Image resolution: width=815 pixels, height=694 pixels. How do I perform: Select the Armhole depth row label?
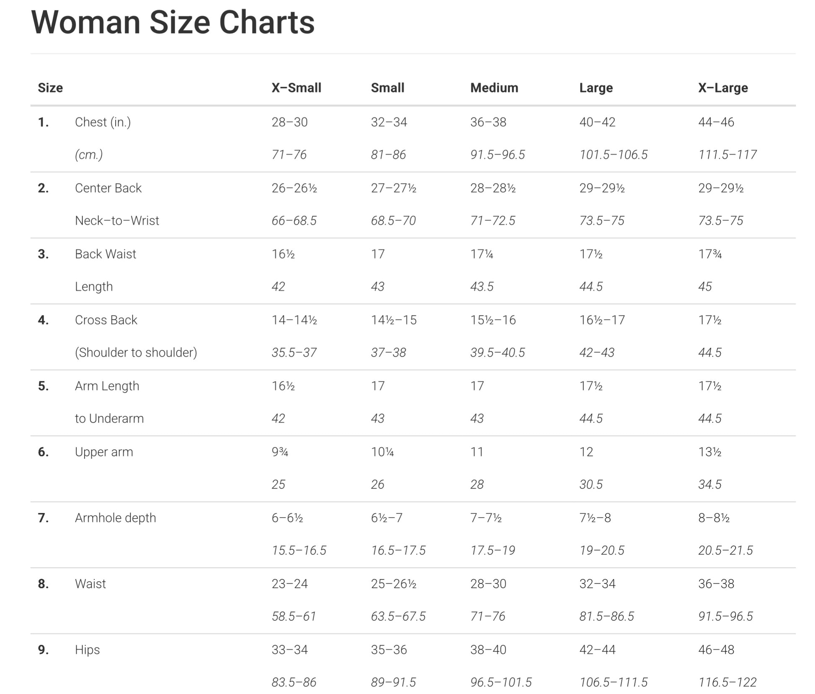pos(115,518)
